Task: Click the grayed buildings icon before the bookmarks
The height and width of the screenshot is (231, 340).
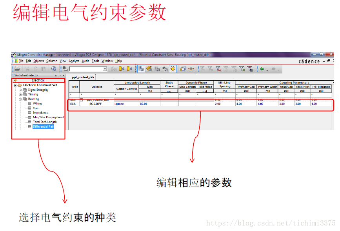Action: coord(114,69)
